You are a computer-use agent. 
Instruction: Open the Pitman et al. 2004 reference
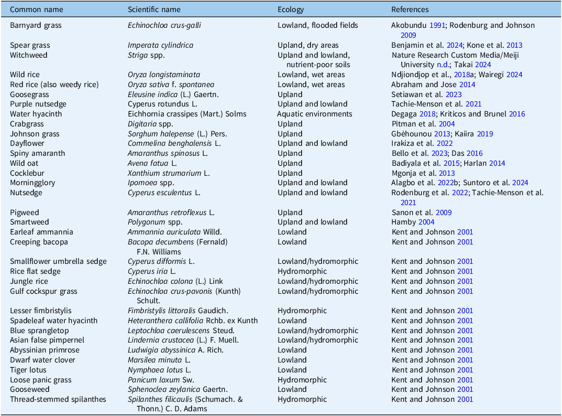447,124
